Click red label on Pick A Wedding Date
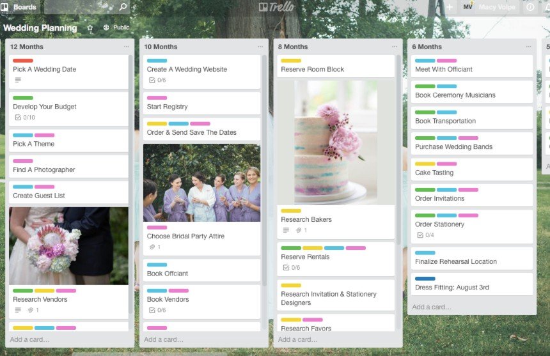This screenshot has width=550, height=356. [x=23, y=61]
